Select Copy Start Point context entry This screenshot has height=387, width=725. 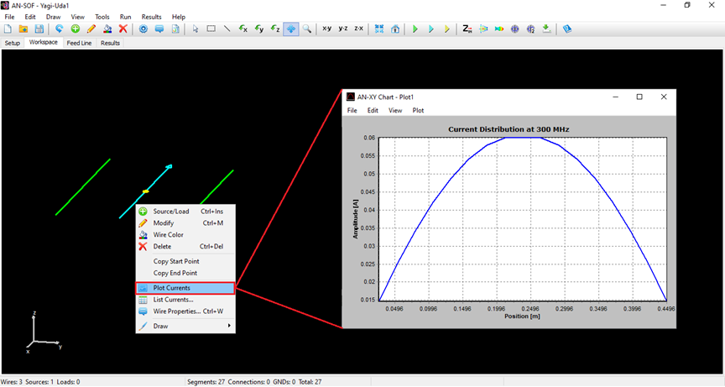tap(185, 261)
